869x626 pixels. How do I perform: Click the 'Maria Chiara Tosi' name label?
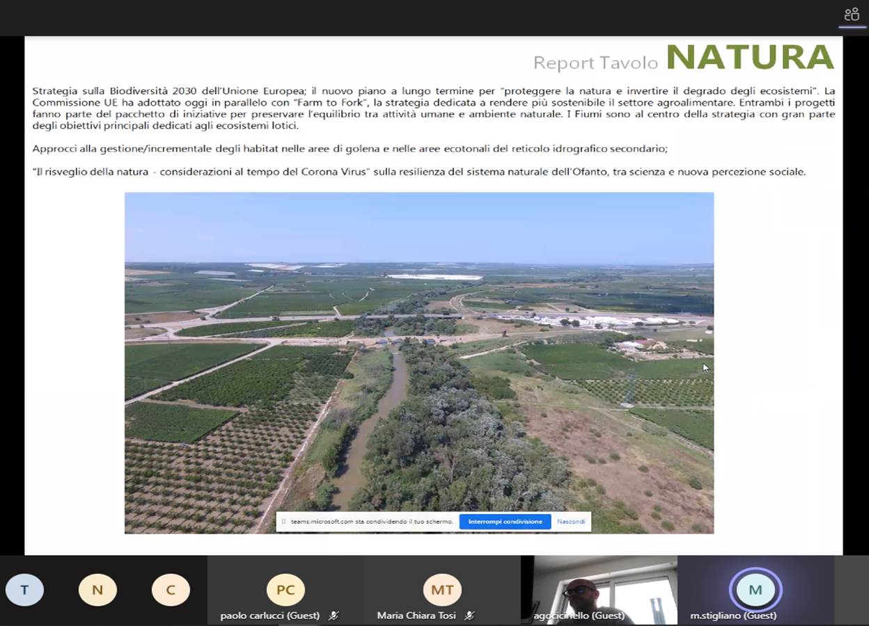point(416,616)
